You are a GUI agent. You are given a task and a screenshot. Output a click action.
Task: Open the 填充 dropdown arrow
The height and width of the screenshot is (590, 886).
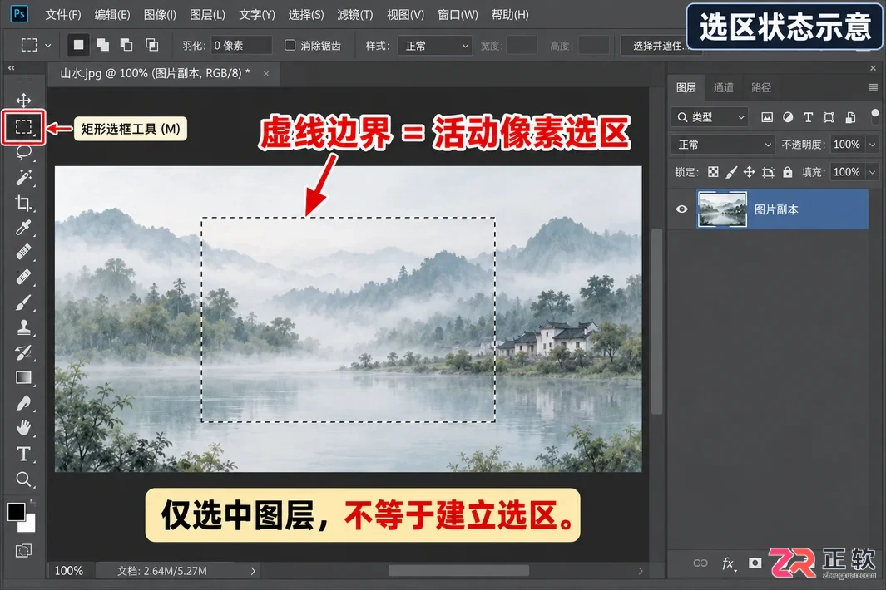[873, 172]
